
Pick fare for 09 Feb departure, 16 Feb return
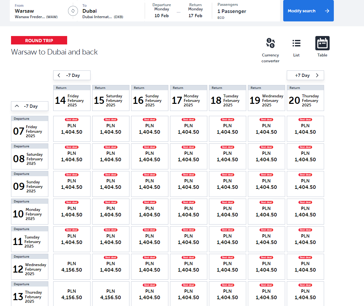[x=150, y=184]
